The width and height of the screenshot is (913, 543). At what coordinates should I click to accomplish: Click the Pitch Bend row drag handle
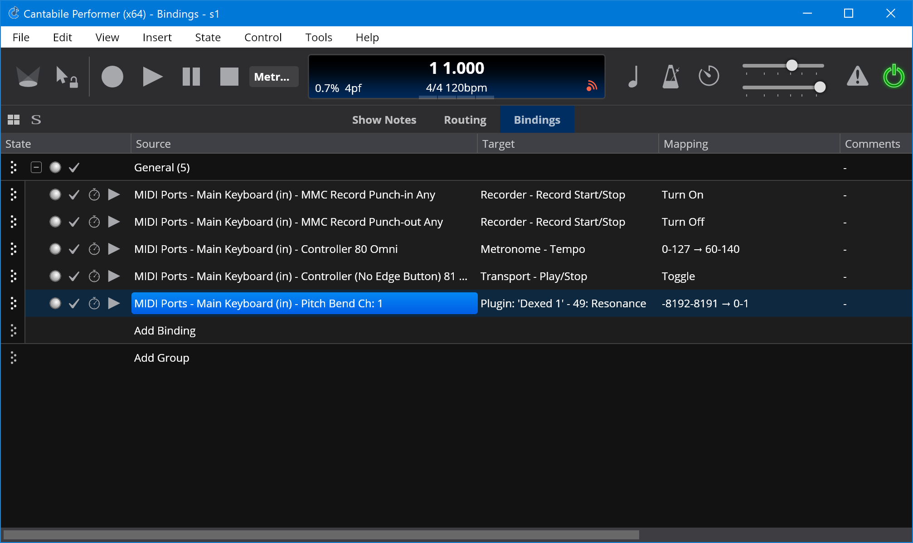14,303
